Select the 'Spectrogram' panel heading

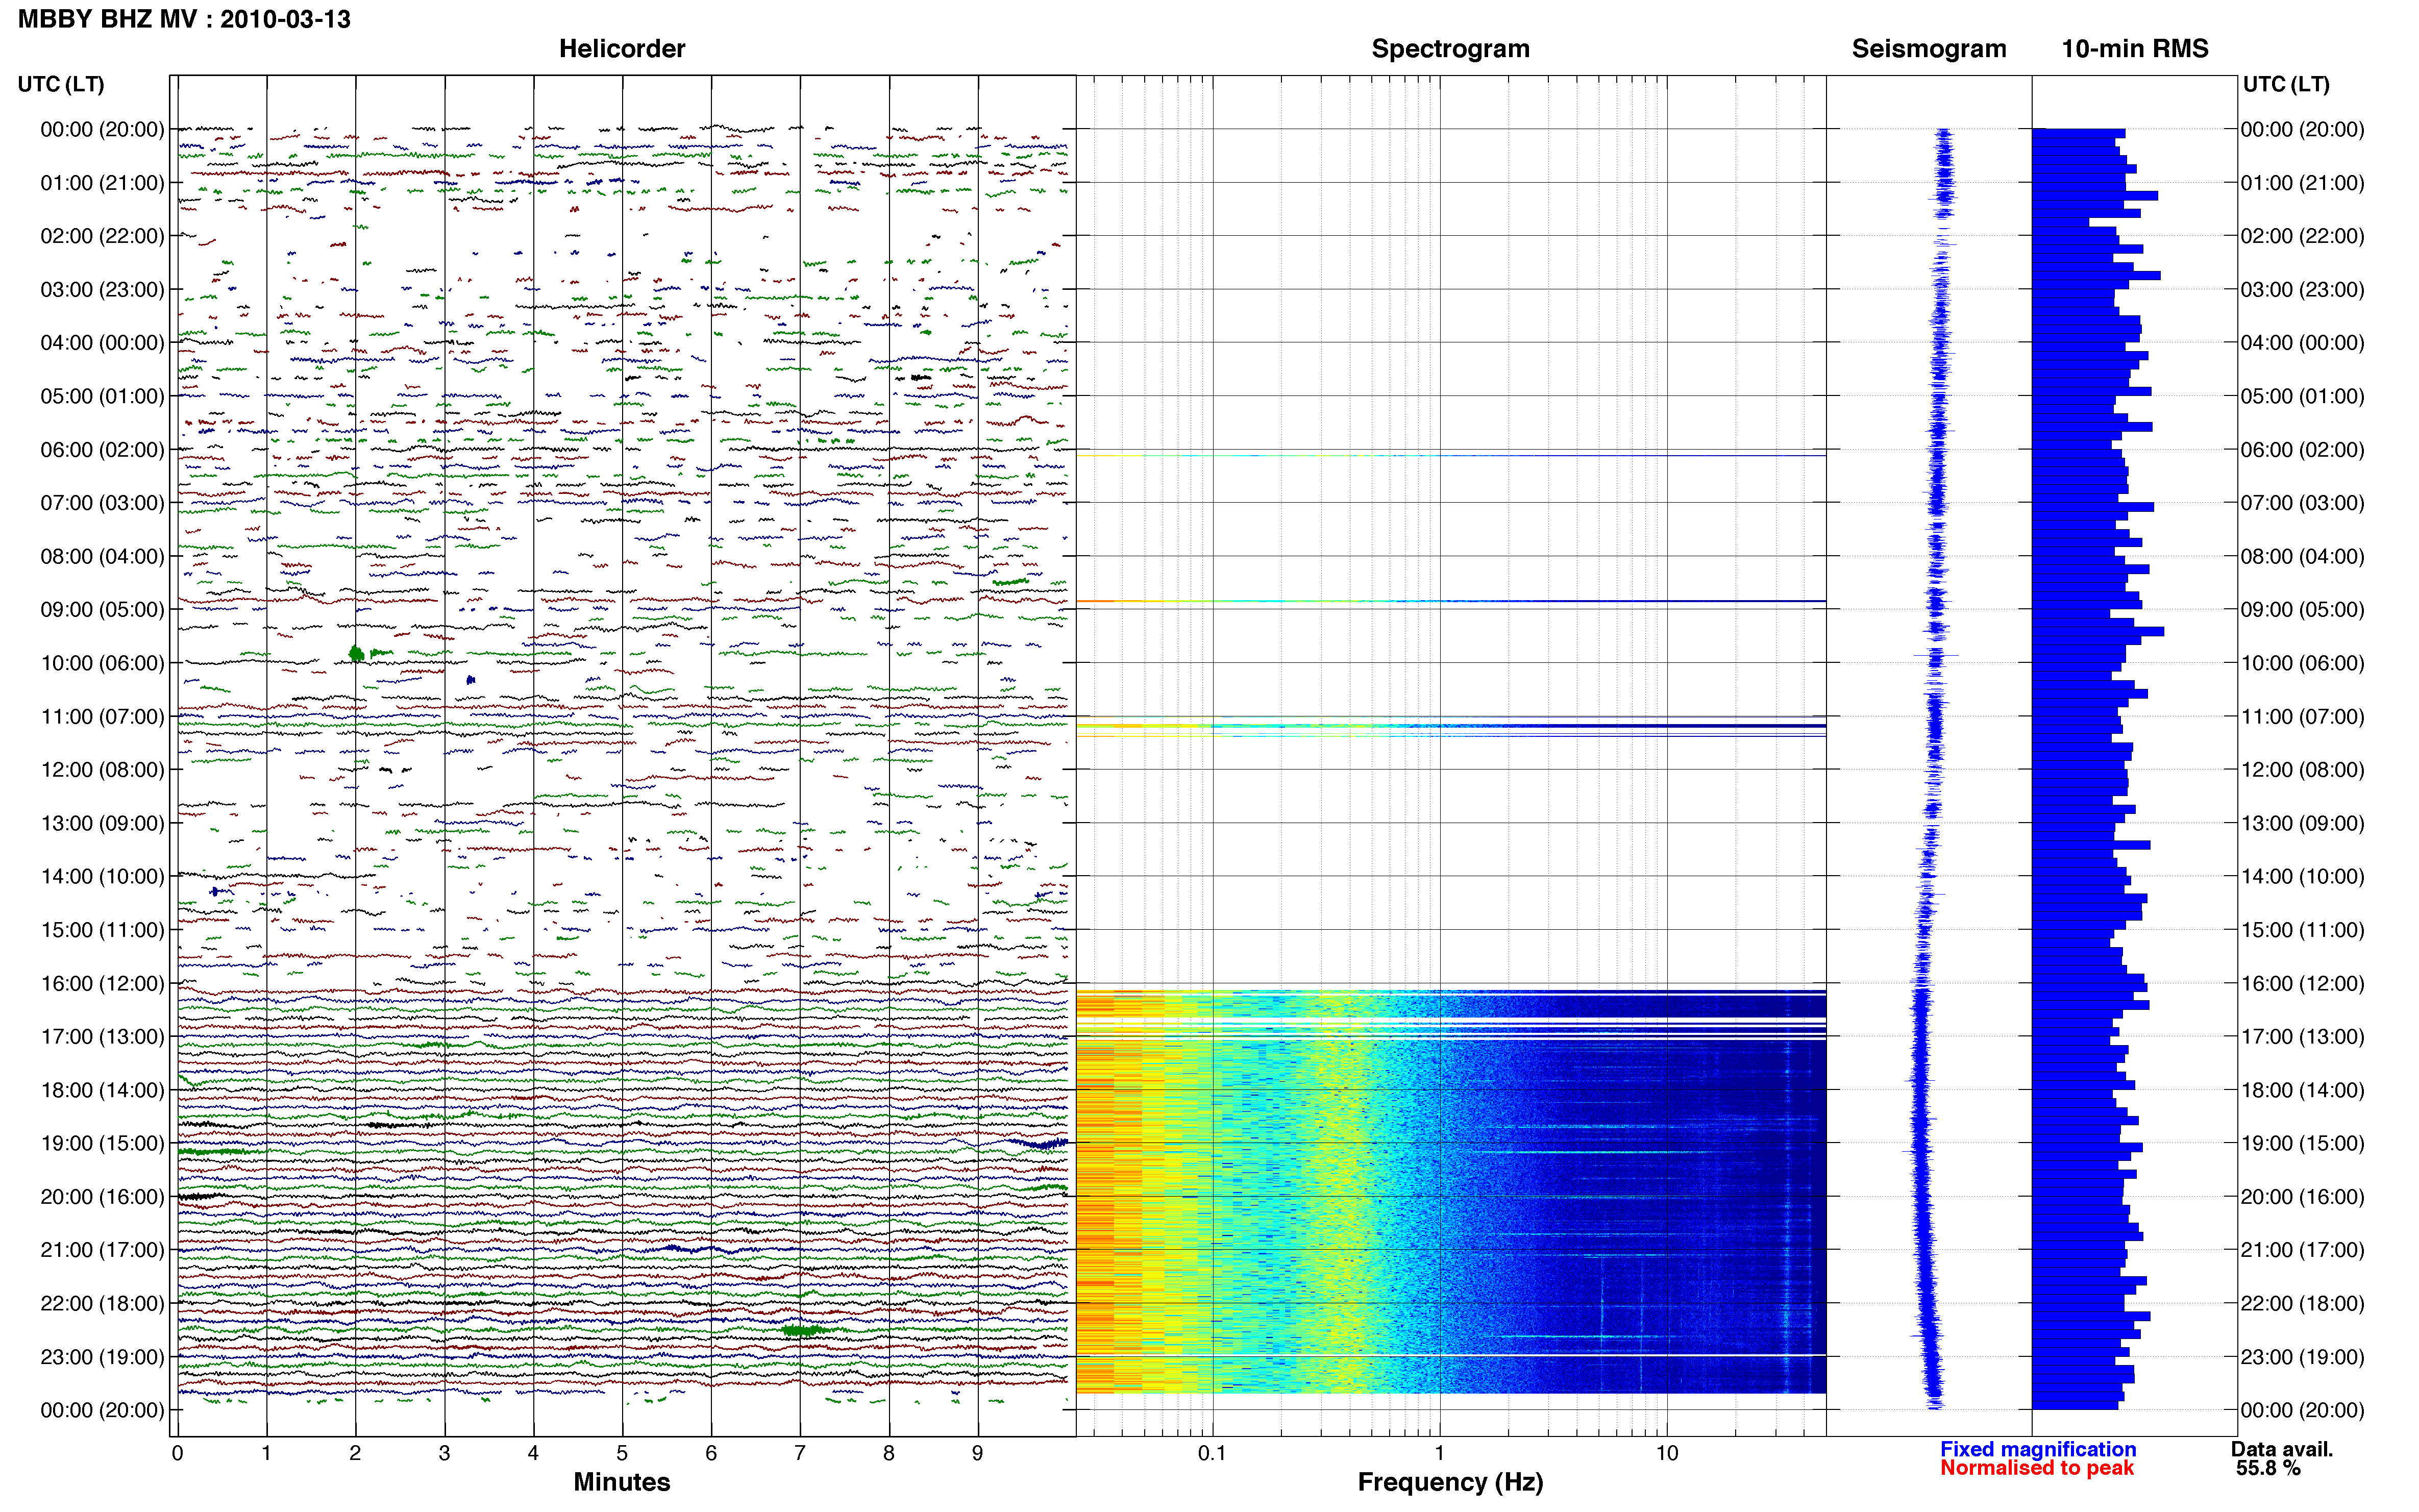pos(1450,49)
